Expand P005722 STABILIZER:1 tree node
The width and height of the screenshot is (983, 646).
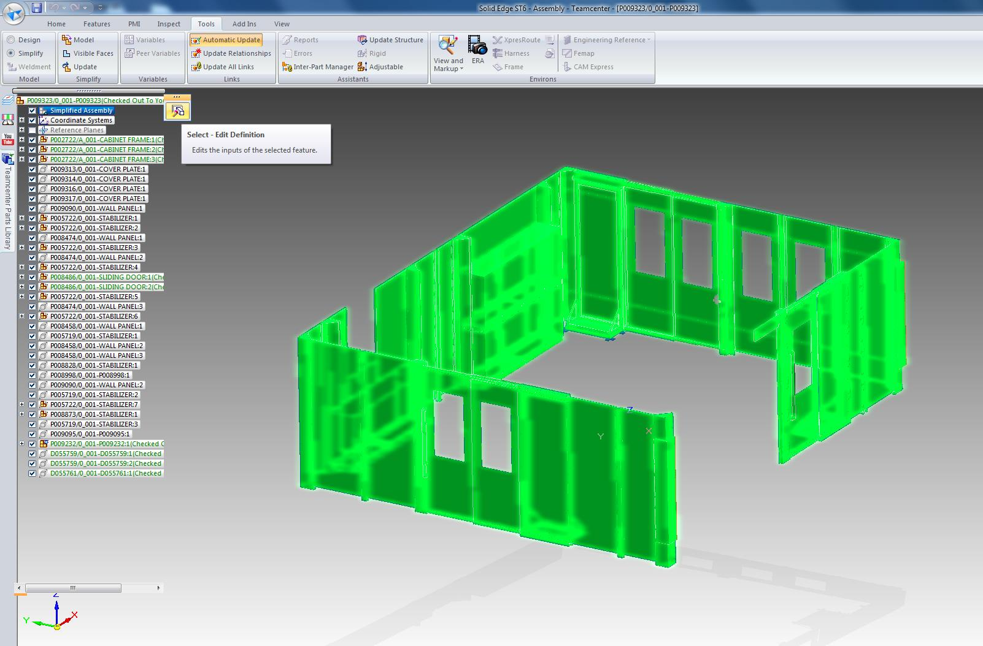coord(22,218)
